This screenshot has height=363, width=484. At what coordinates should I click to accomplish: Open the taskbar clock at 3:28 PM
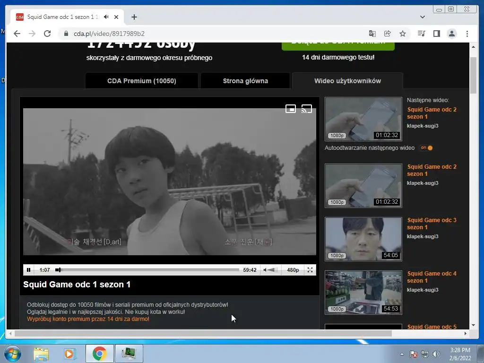pos(460,354)
